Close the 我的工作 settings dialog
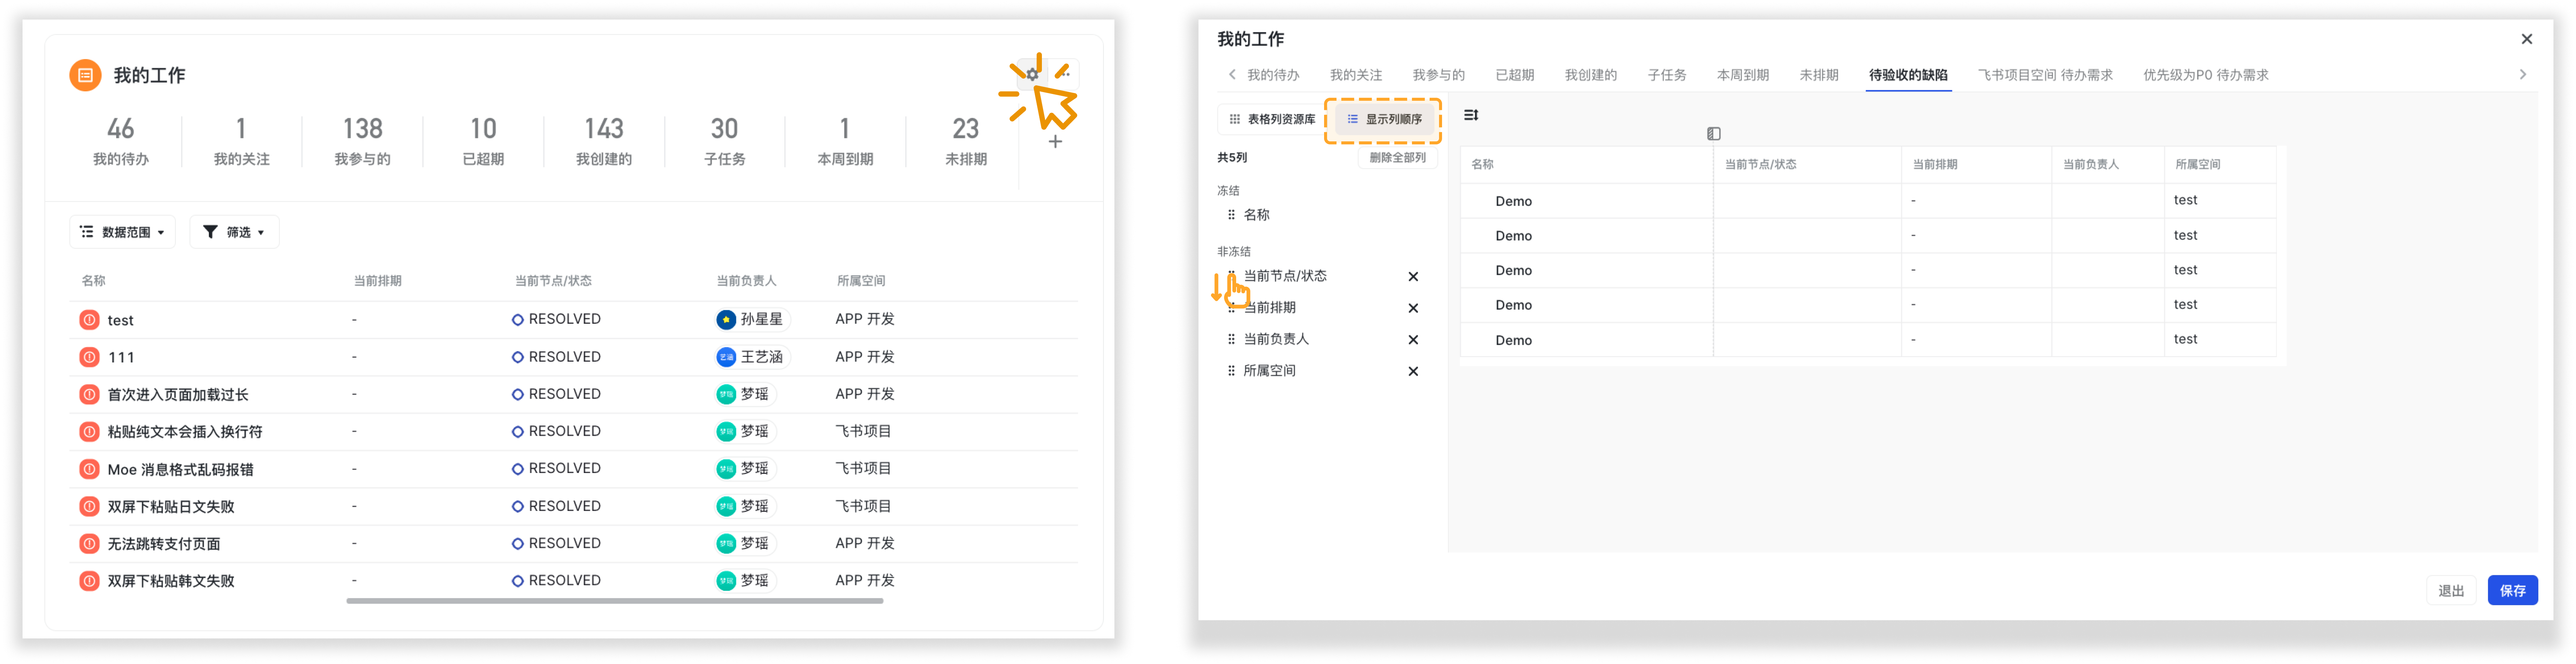2576x664 pixels. click(x=2527, y=39)
